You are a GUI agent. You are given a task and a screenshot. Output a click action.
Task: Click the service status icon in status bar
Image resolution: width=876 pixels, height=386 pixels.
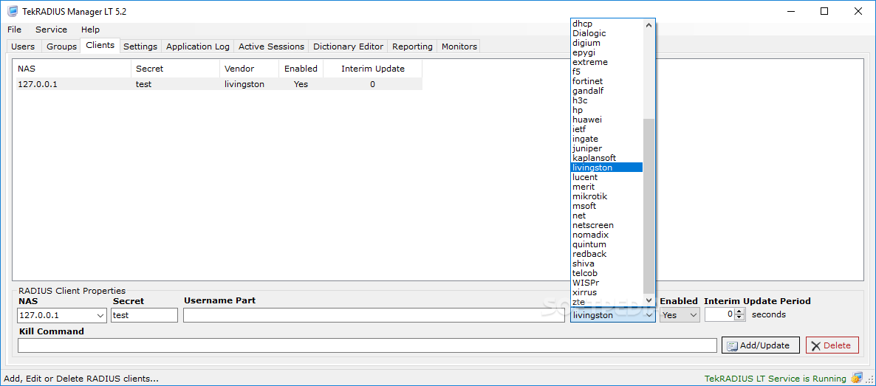[856, 378]
